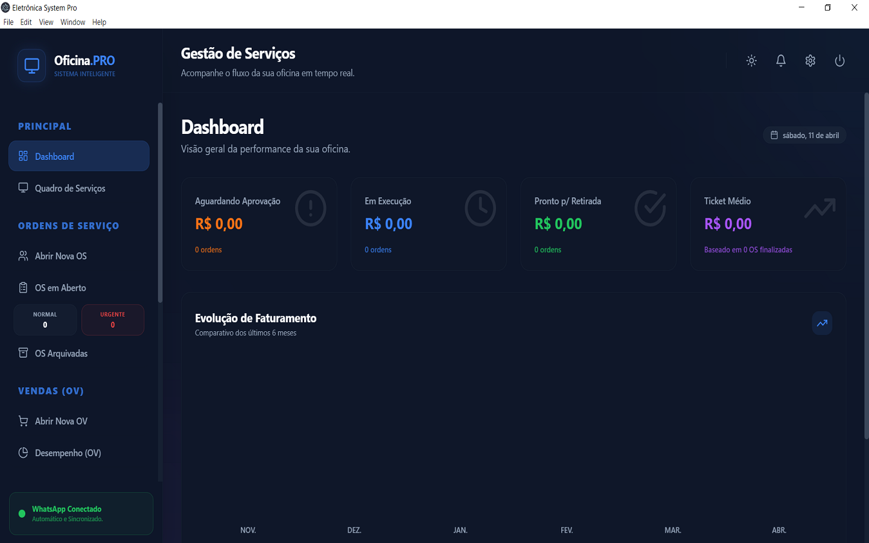Click the trending arrow icon on Ticket Médio
This screenshot has width=869, height=543.
[820, 208]
